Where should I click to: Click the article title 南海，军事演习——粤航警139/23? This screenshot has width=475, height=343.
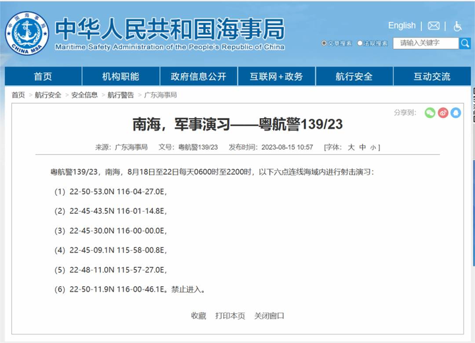237,124
